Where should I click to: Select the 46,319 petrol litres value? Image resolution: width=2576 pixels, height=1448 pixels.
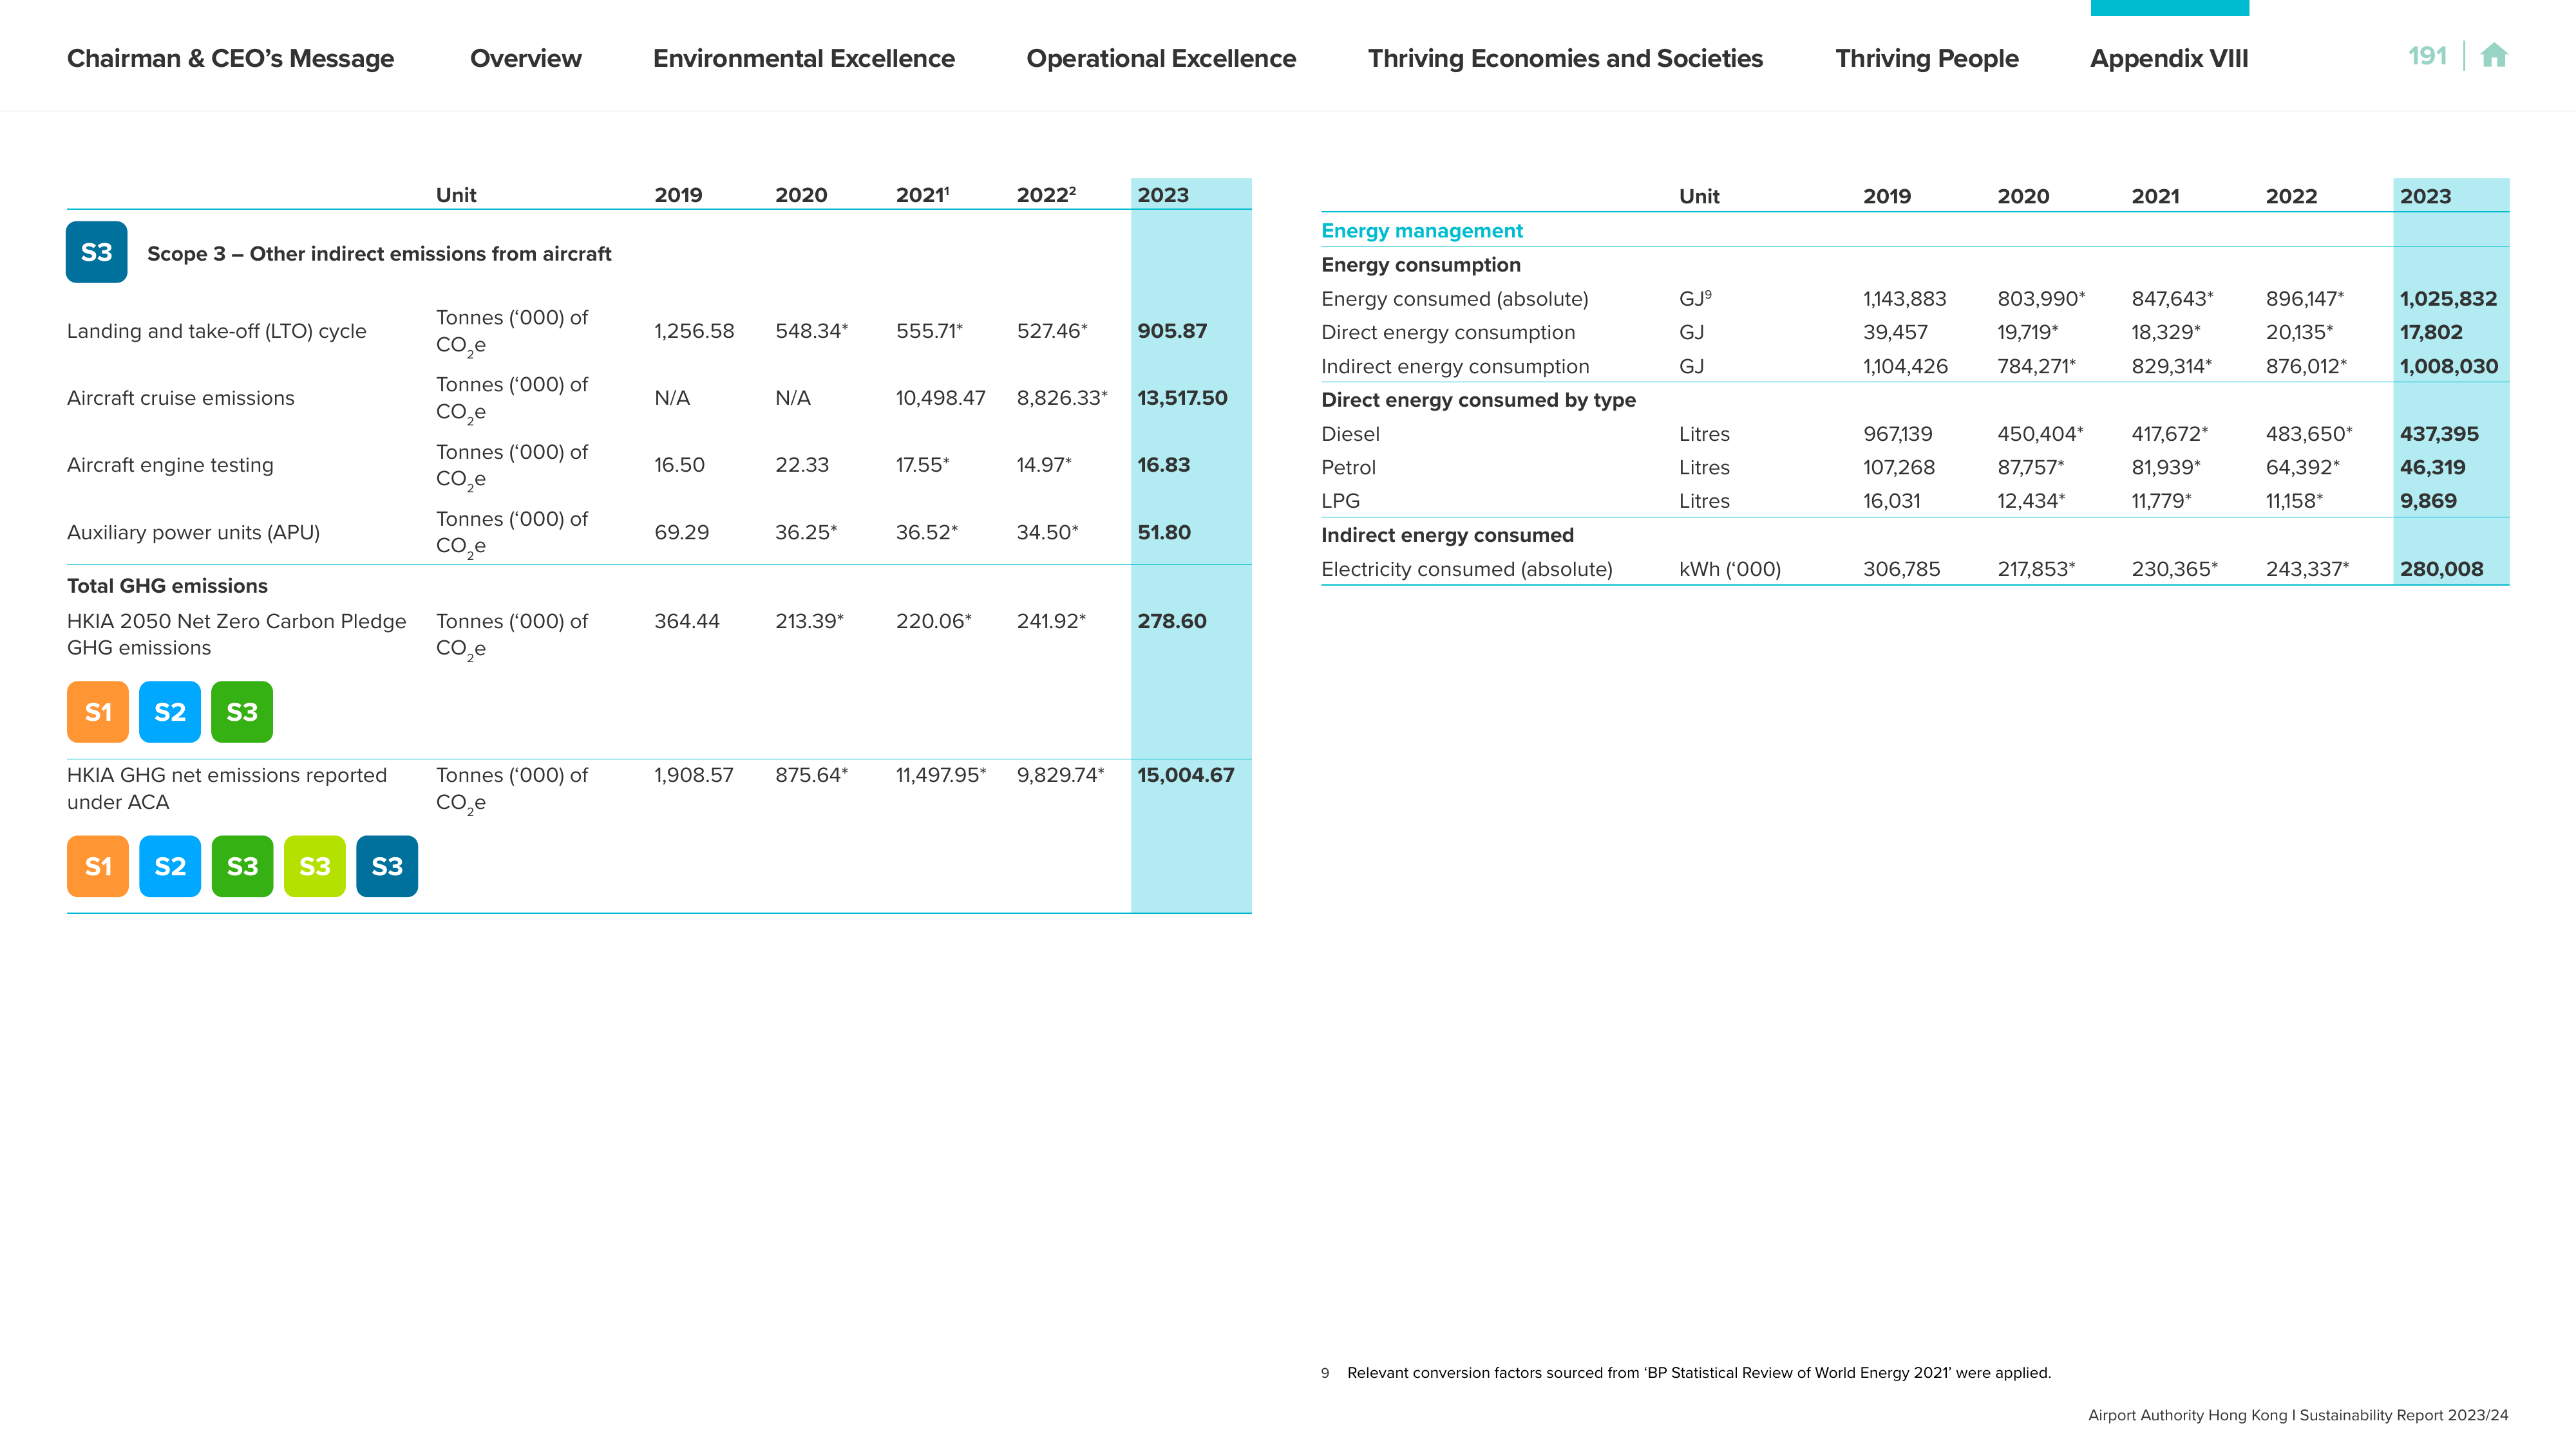tap(2433, 468)
